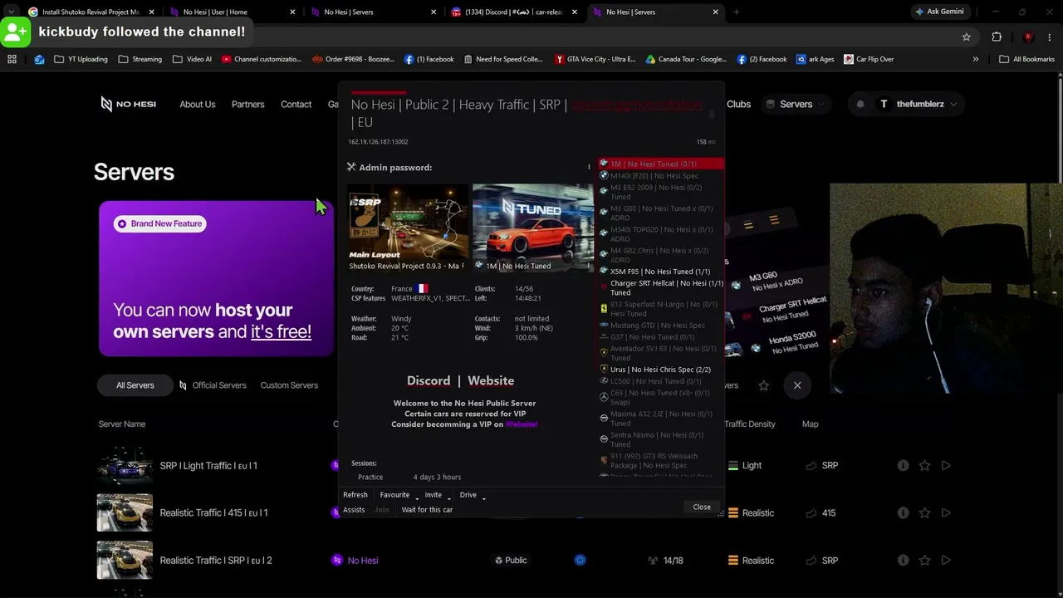Image resolution: width=1063 pixels, height=598 pixels.
Task: Expand the Invite dropdown arrow
Action: [448, 497]
